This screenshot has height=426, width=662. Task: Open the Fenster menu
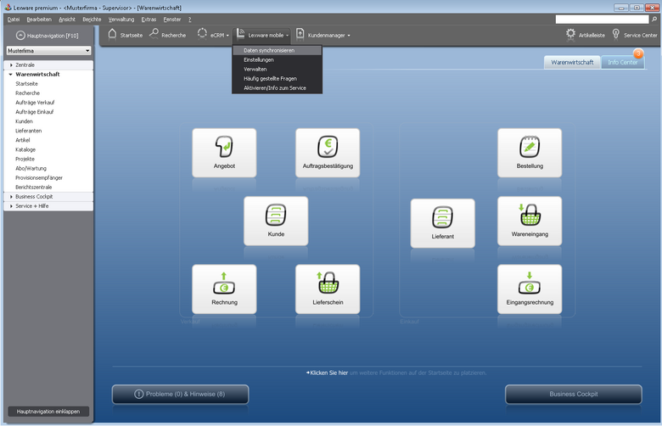[x=172, y=20]
